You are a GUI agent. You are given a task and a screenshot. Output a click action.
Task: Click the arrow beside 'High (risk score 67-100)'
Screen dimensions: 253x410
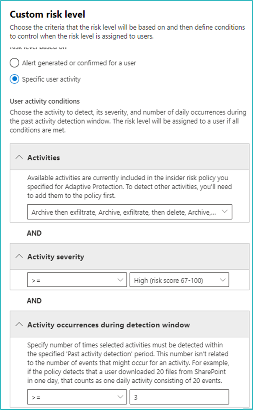click(x=222, y=280)
